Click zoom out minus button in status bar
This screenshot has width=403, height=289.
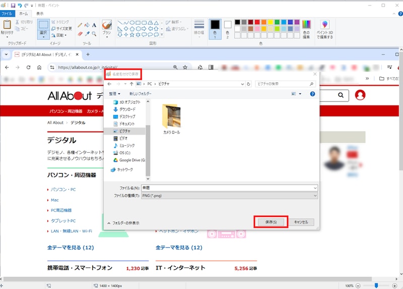pos(358,285)
